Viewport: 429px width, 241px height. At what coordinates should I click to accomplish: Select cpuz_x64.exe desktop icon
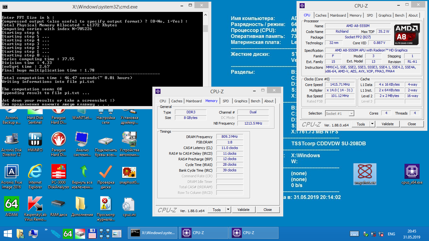coord(412,174)
